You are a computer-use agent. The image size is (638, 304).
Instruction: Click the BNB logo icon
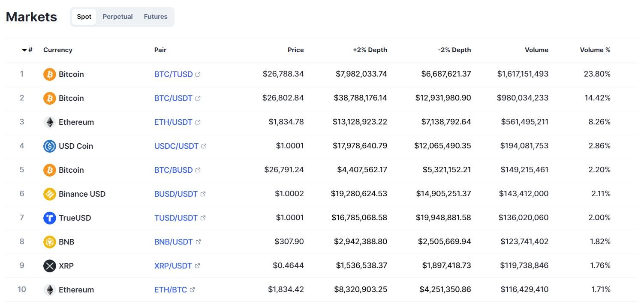tap(50, 242)
